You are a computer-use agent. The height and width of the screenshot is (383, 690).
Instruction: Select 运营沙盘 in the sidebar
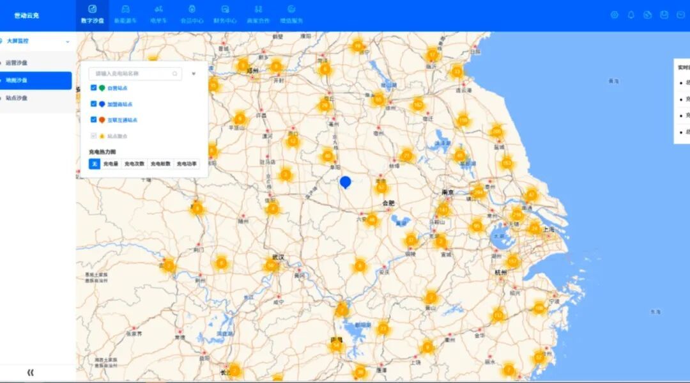pyautogui.click(x=17, y=63)
